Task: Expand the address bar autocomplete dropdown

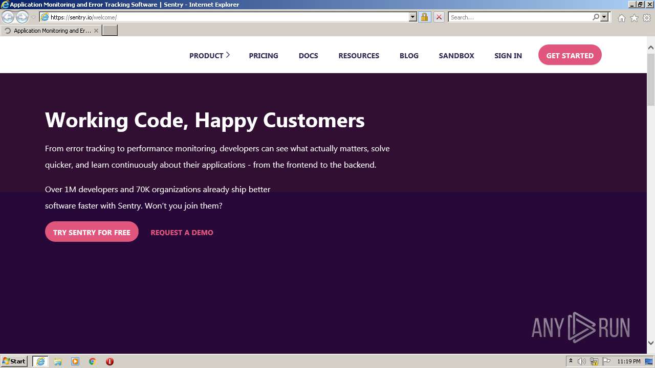Action: pyautogui.click(x=413, y=17)
